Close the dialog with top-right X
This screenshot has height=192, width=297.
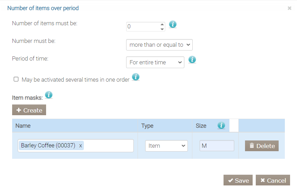click(x=289, y=8)
